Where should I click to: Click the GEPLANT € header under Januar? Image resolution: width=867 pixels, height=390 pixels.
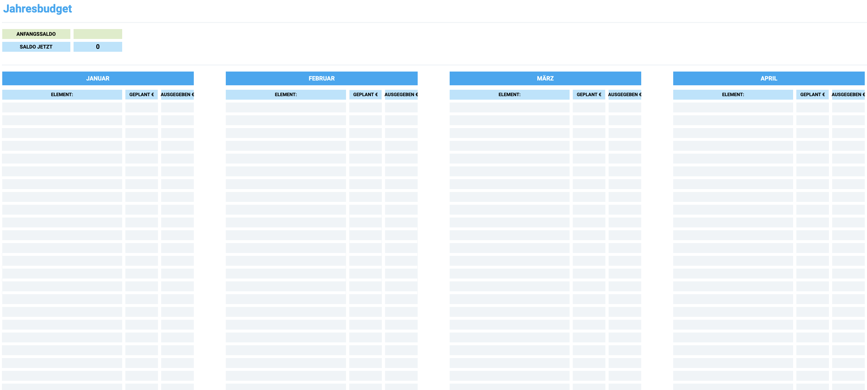[x=141, y=95]
